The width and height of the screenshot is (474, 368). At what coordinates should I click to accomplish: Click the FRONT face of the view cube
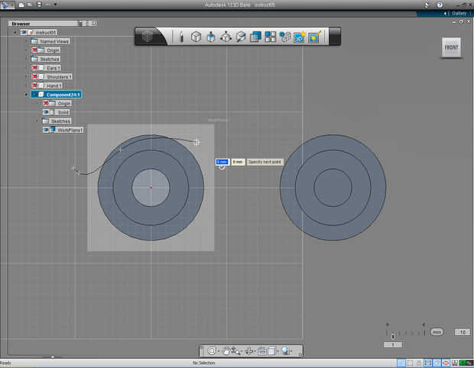tap(451, 47)
